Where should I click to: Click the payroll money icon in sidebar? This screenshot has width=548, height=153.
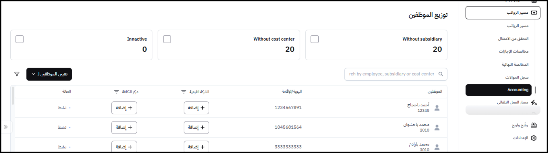[x=534, y=13]
